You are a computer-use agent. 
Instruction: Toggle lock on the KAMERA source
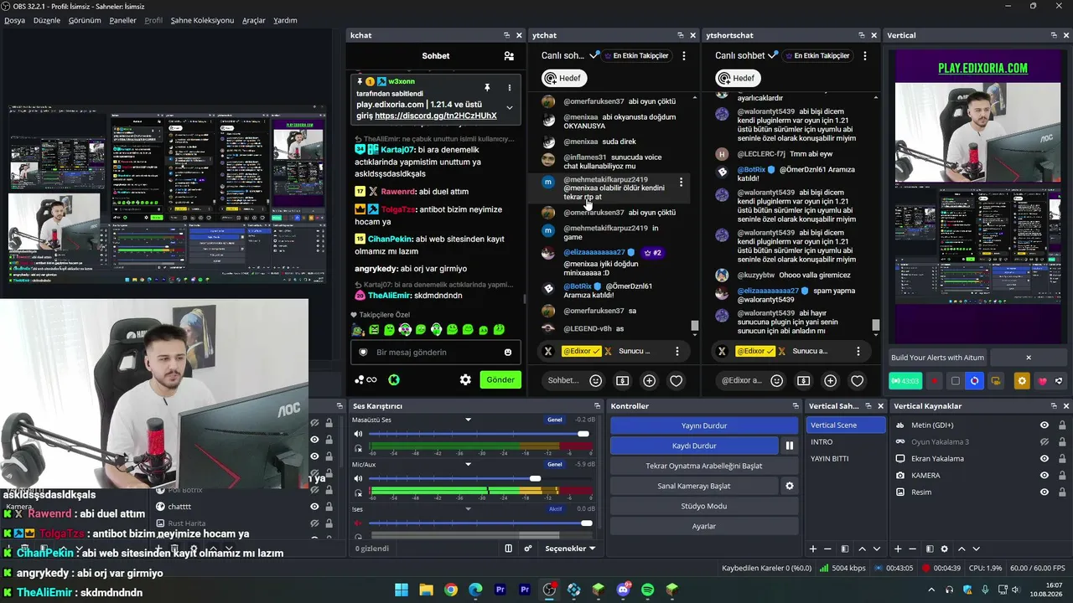click(1062, 476)
